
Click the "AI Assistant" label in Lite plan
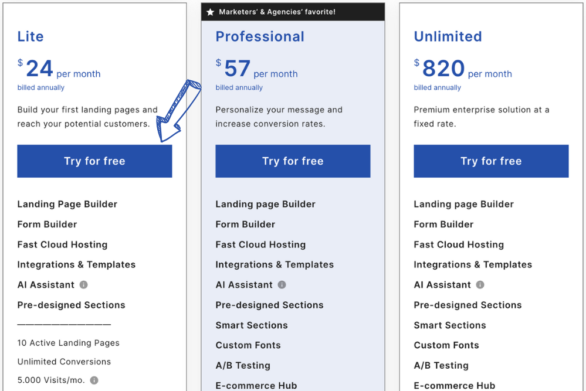tap(46, 285)
